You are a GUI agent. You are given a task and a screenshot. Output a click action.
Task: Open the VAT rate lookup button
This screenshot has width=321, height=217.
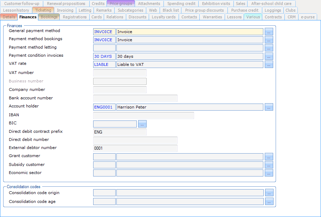tap(269, 64)
